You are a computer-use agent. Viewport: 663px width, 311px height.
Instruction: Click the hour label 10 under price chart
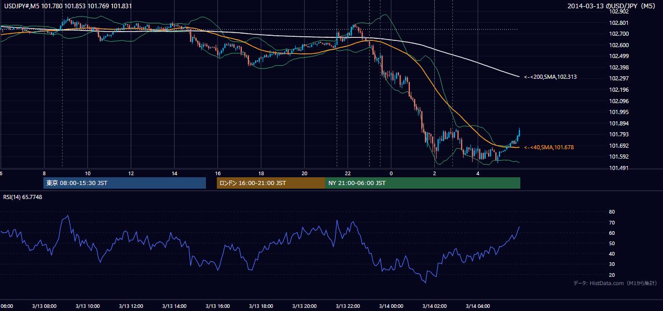point(88,174)
